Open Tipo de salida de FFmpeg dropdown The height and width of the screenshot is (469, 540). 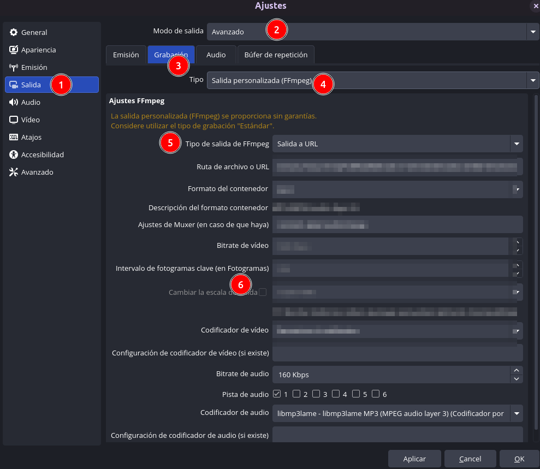pyautogui.click(x=397, y=144)
